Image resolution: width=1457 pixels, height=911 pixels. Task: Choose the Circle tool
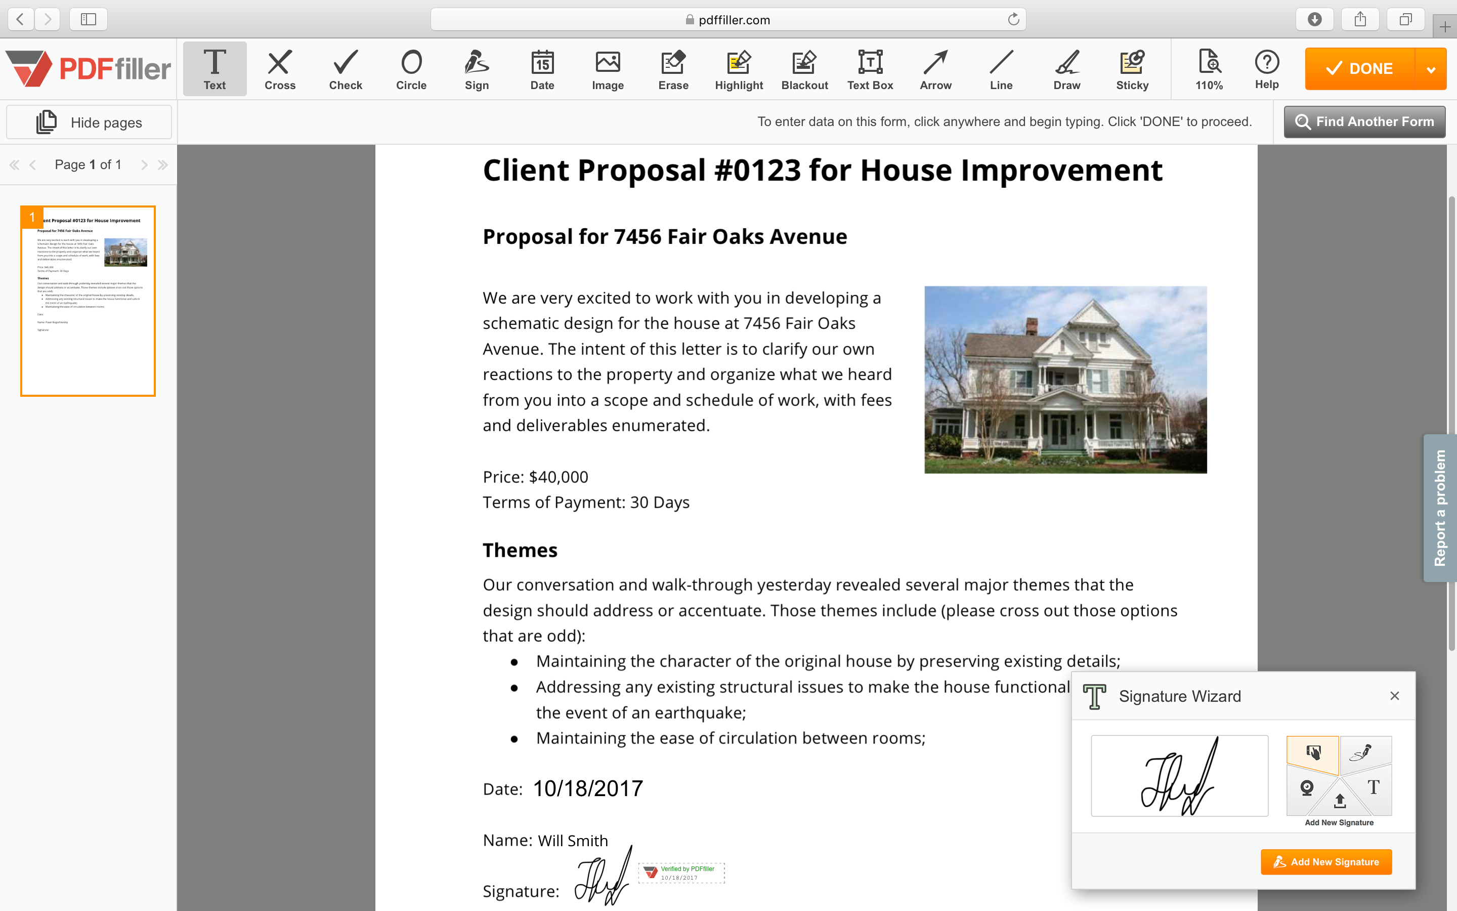point(411,69)
